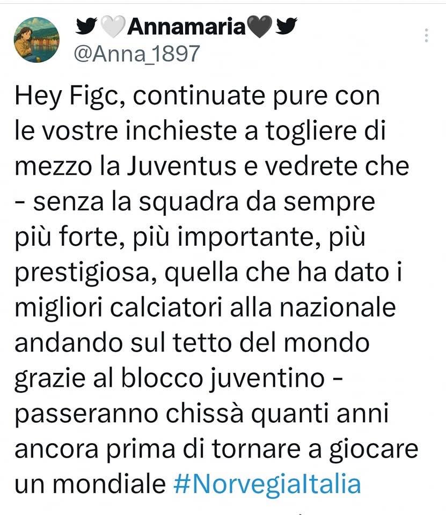Click the line '- senza la squadra da sempre'
The width and height of the screenshot is (446, 515).
(x=195, y=201)
